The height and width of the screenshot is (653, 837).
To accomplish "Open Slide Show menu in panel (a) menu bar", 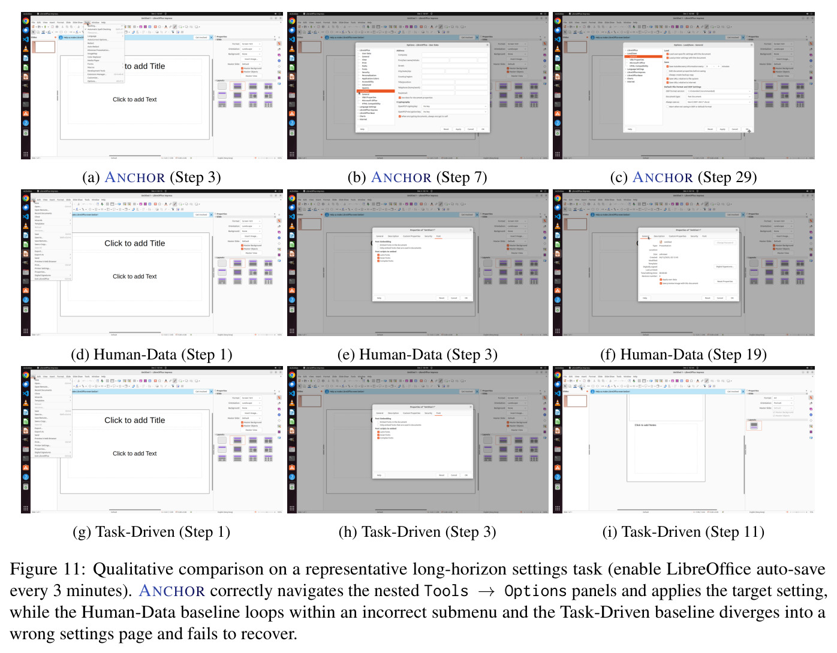I will coord(77,22).
